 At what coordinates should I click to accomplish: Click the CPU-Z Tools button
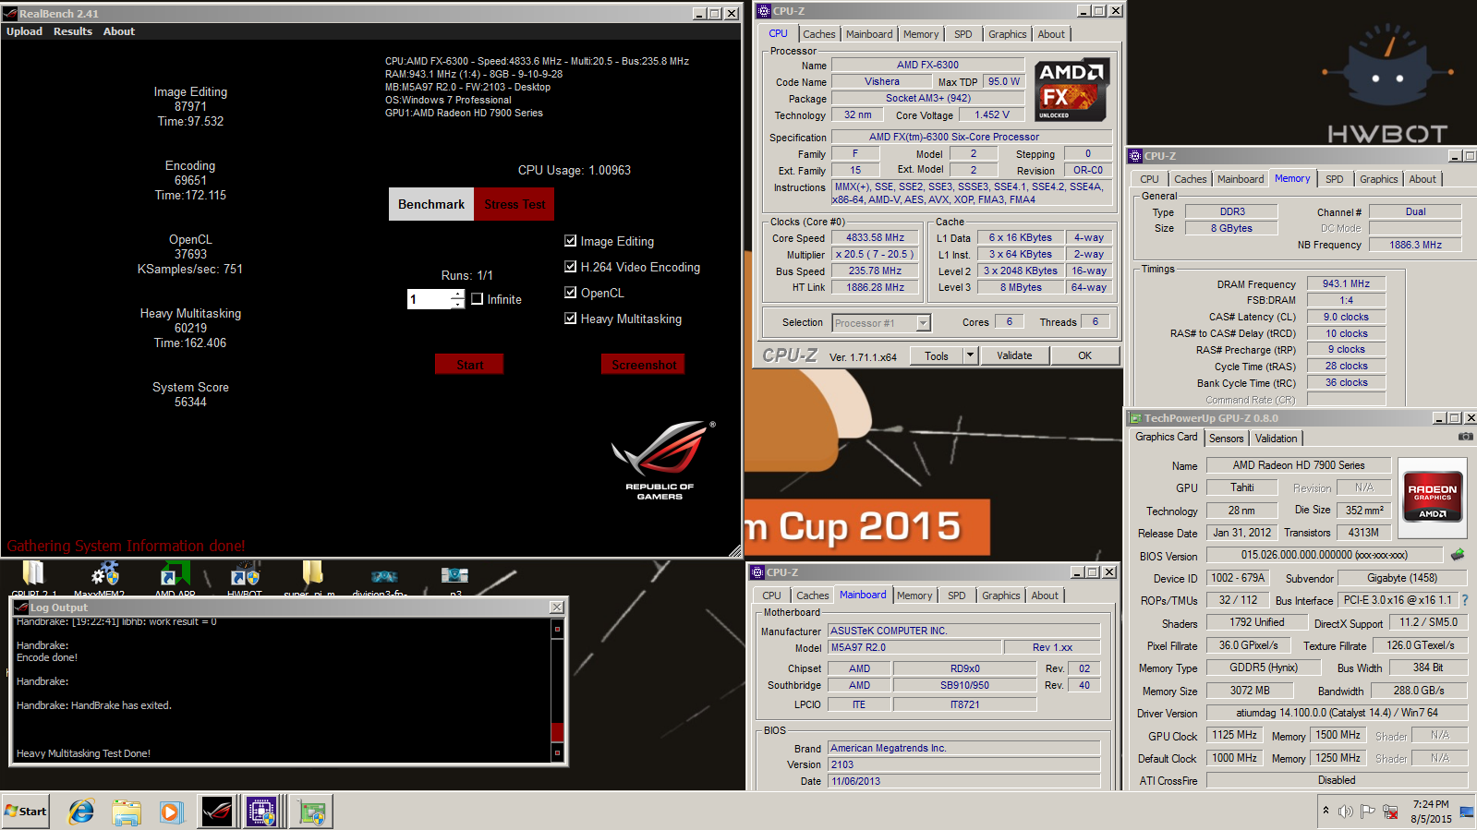937,355
